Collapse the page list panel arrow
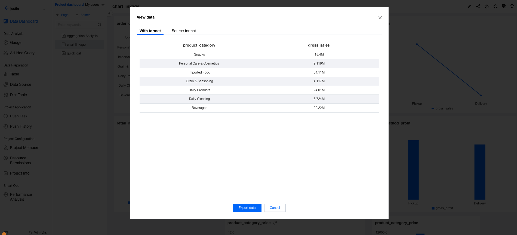Image resolution: width=517 pixels, height=235 pixels. pyautogui.click(x=109, y=13)
